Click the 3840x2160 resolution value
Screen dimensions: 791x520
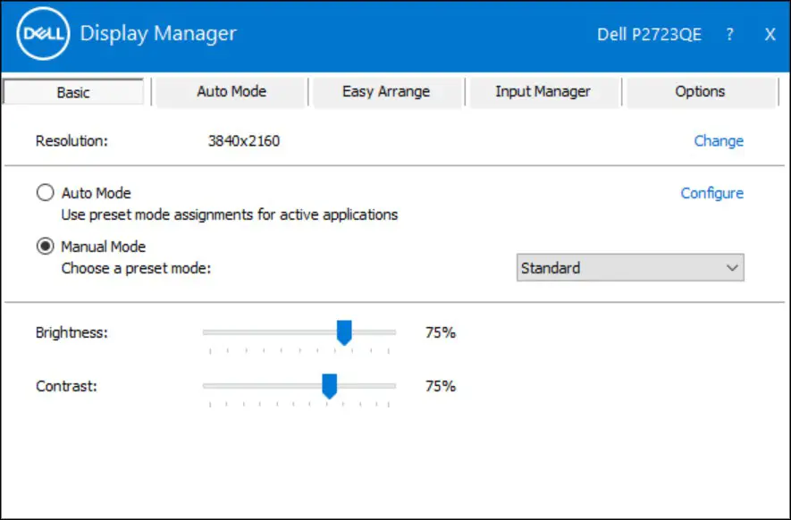(244, 141)
